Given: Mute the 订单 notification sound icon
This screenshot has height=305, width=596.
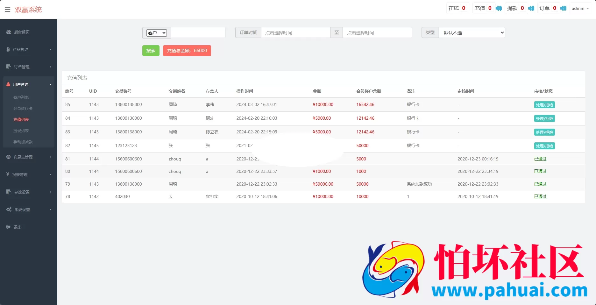Looking at the screenshot, I should [x=563, y=8].
